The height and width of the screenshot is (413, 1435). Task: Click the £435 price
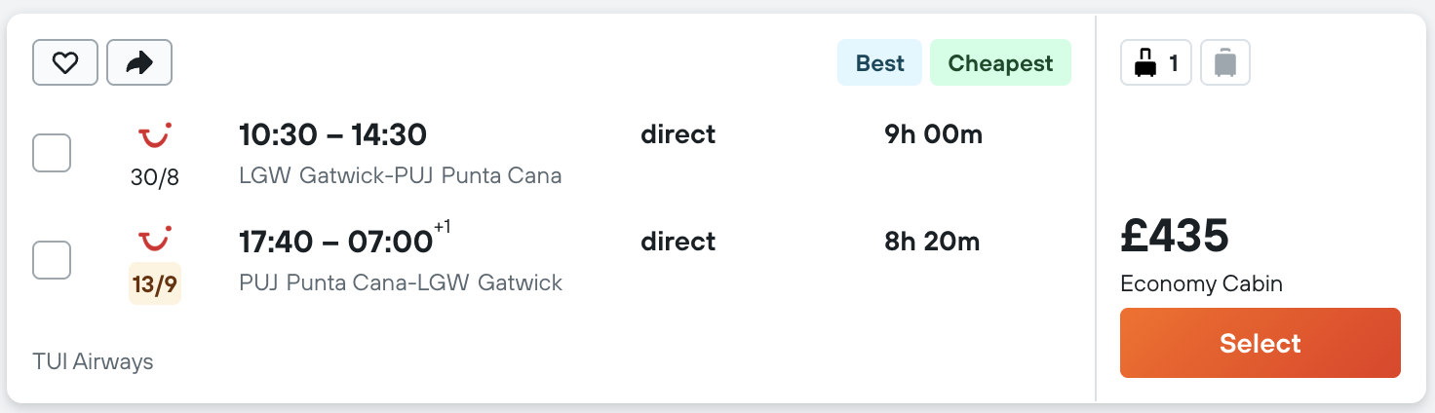1175,236
